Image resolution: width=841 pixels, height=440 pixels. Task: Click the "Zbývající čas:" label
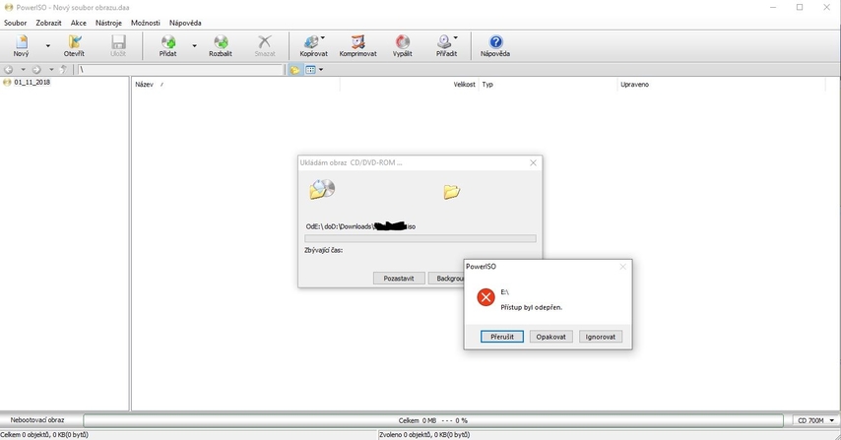pyautogui.click(x=323, y=250)
